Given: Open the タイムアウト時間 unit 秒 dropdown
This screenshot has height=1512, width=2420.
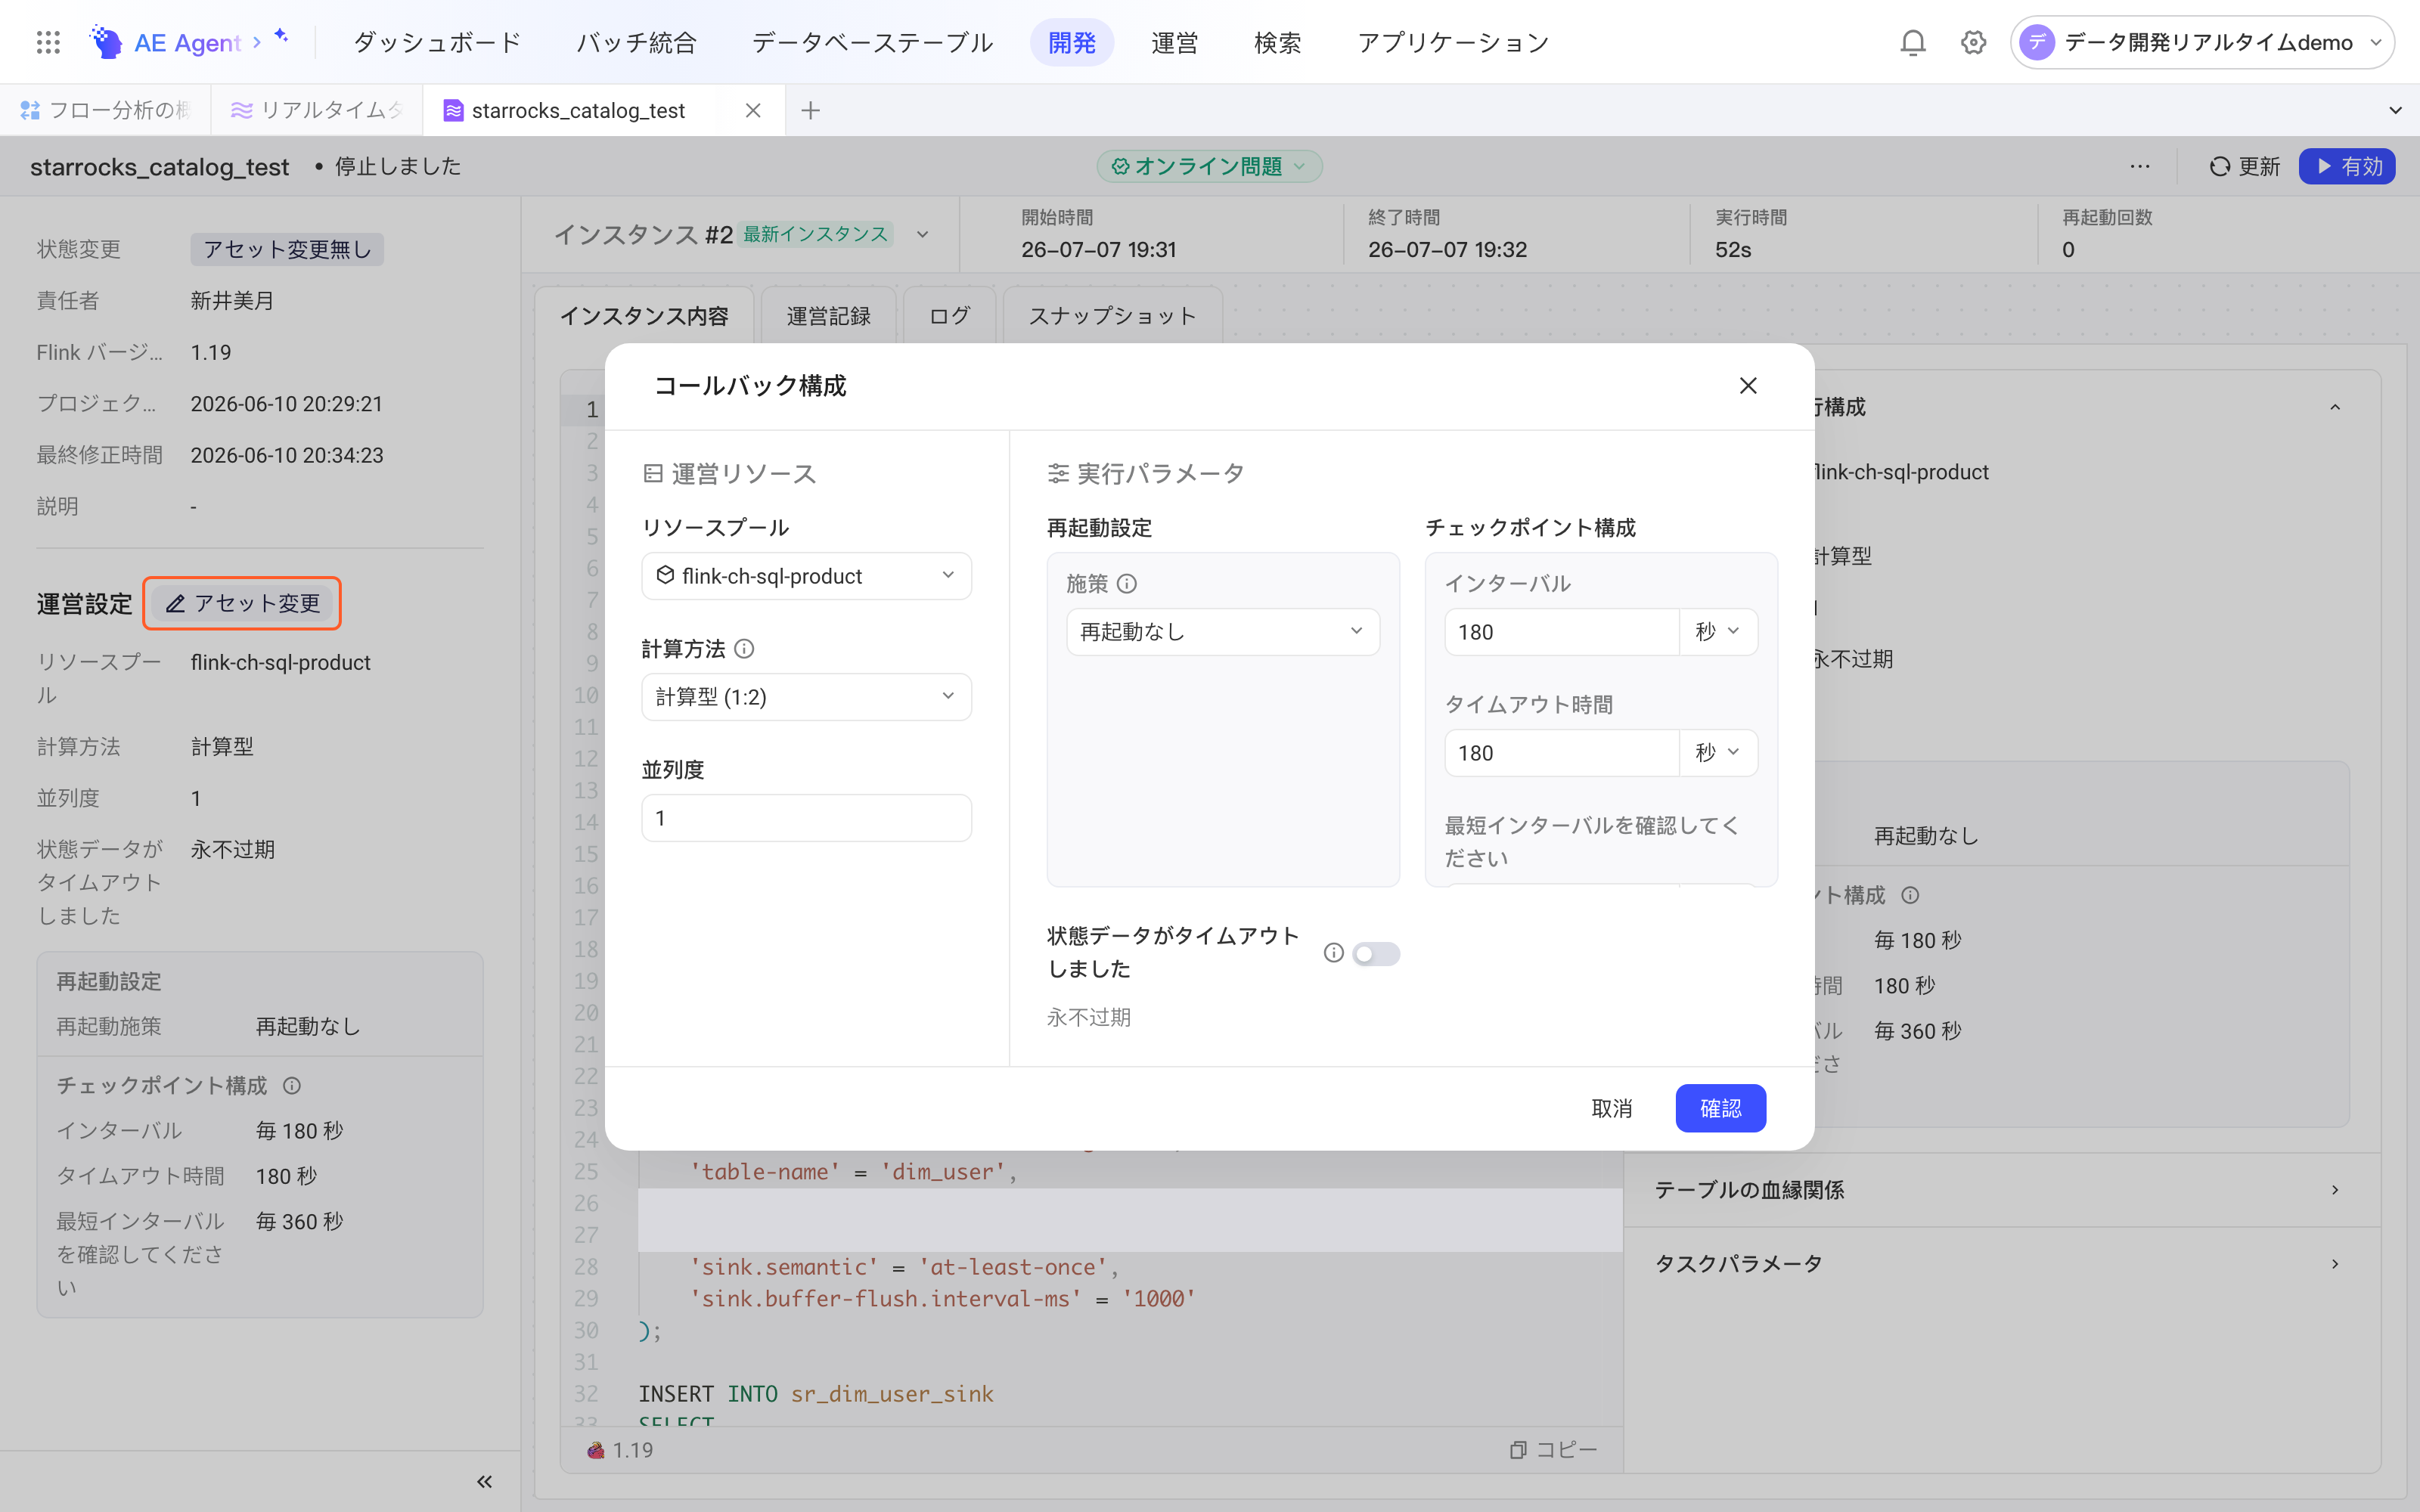Looking at the screenshot, I should pyautogui.click(x=1718, y=753).
